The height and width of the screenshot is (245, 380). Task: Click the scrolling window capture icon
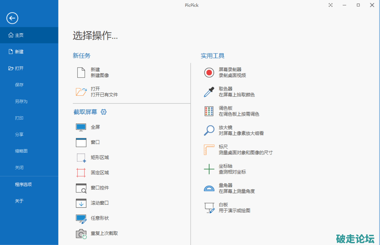(81, 203)
